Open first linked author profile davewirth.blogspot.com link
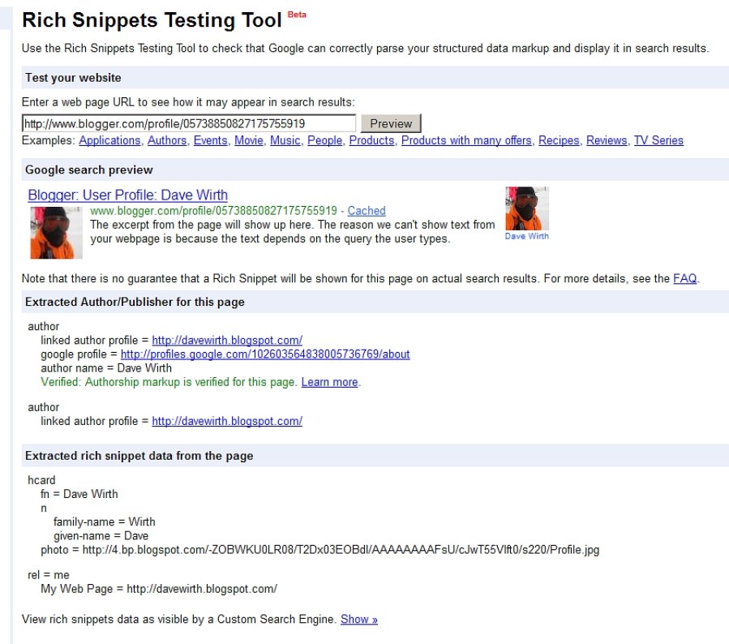729x644 pixels. (227, 341)
